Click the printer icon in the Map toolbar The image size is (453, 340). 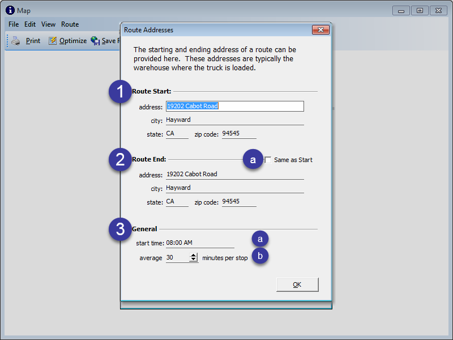tap(16, 41)
